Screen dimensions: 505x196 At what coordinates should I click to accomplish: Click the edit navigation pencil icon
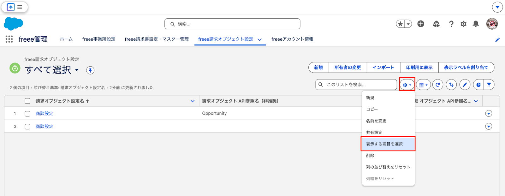pos(497,39)
